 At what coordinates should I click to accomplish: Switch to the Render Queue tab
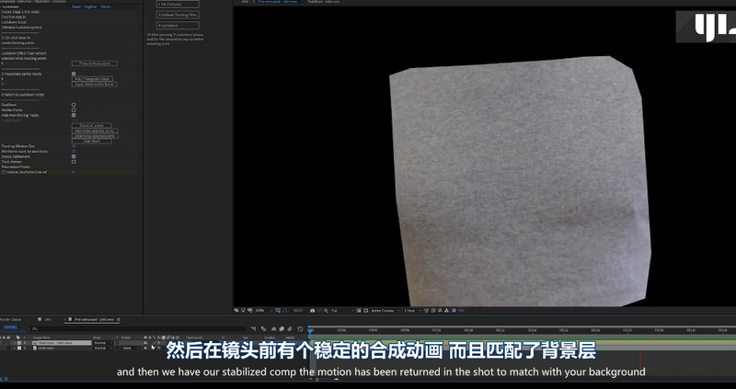(11, 319)
